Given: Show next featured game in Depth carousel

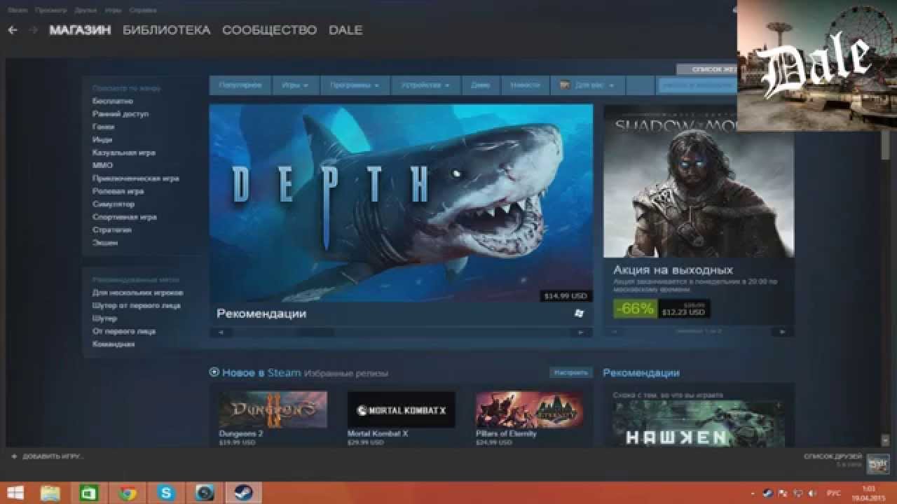Looking at the screenshot, I should (580, 332).
